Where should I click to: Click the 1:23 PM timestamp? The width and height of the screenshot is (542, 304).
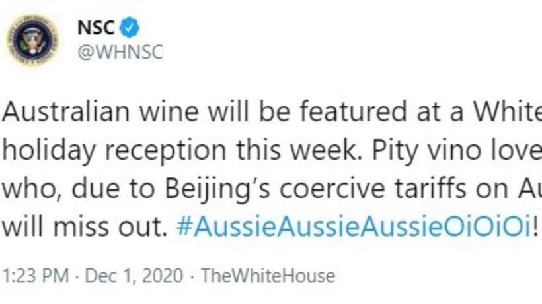(x=36, y=276)
